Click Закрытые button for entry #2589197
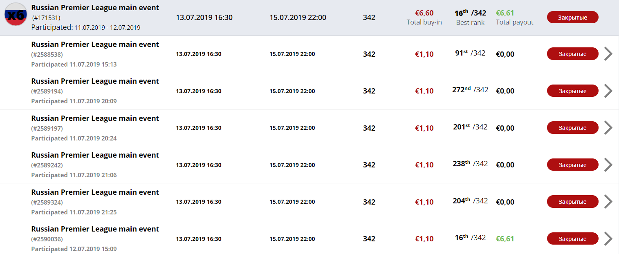 (x=572, y=128)
